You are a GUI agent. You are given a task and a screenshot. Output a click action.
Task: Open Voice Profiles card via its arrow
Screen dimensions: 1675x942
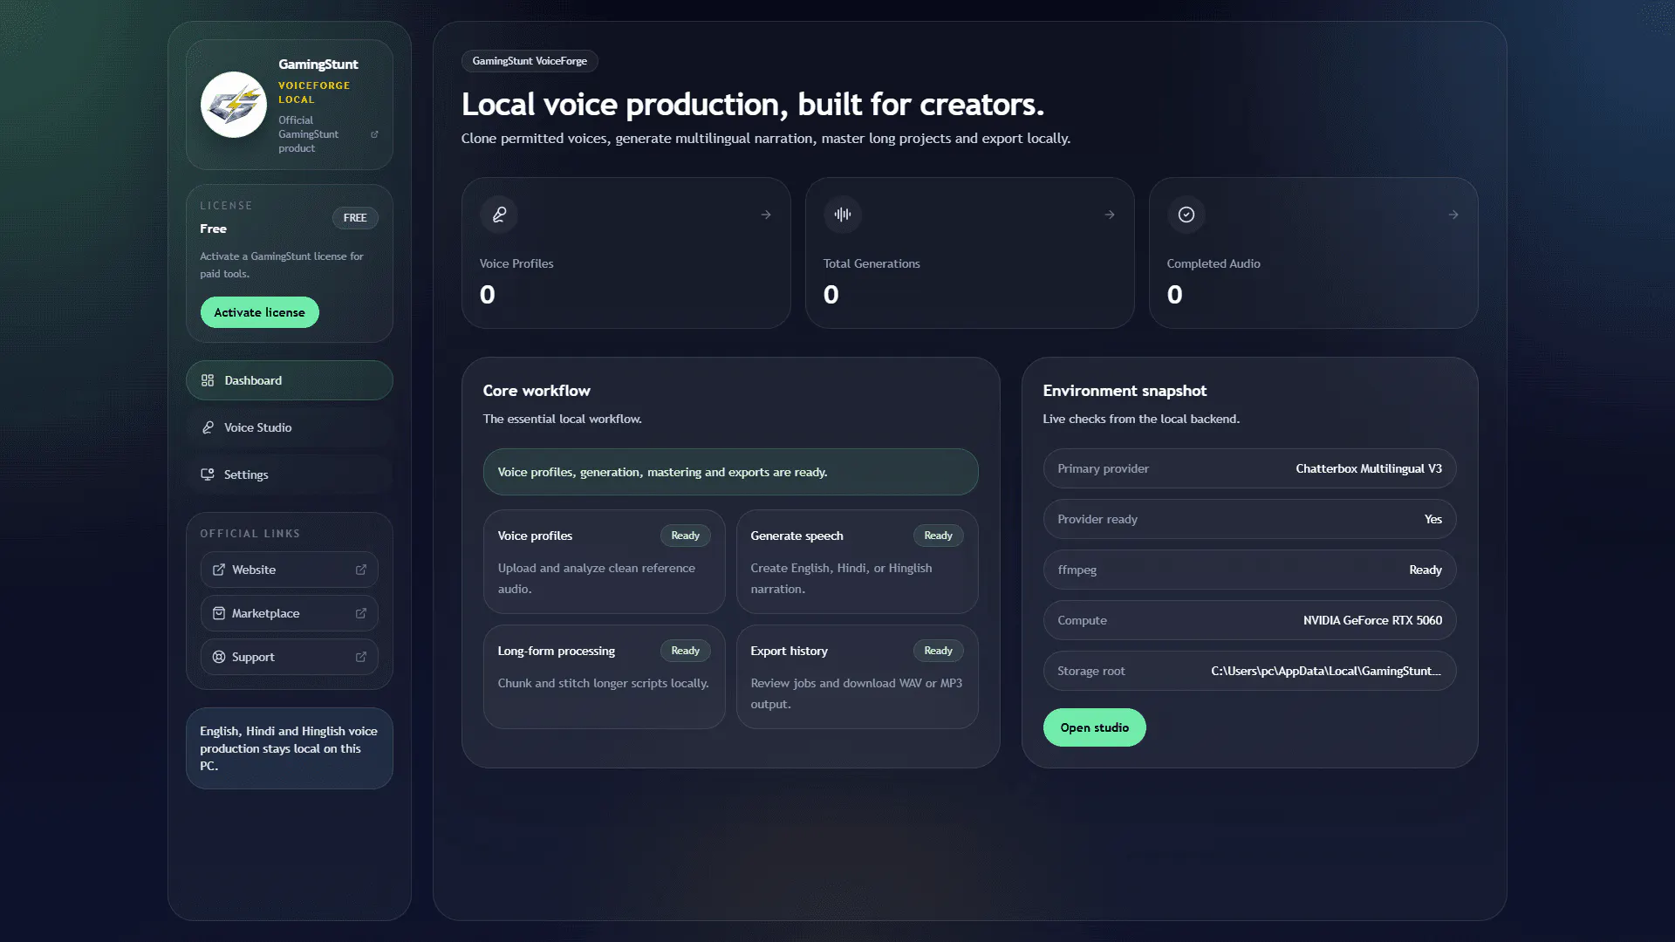tap(766, 215)
